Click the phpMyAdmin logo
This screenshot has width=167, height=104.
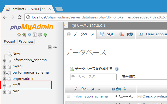click(x=32, y=27)
